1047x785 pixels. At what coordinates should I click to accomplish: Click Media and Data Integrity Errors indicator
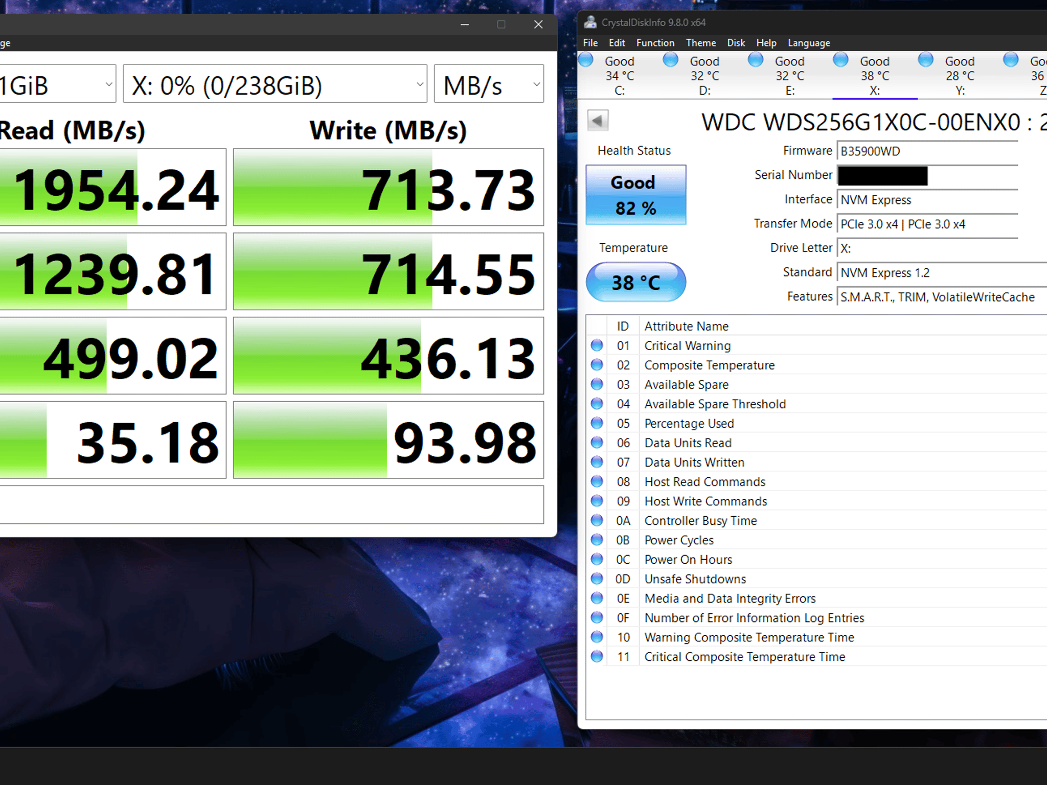tap(597, 598)
